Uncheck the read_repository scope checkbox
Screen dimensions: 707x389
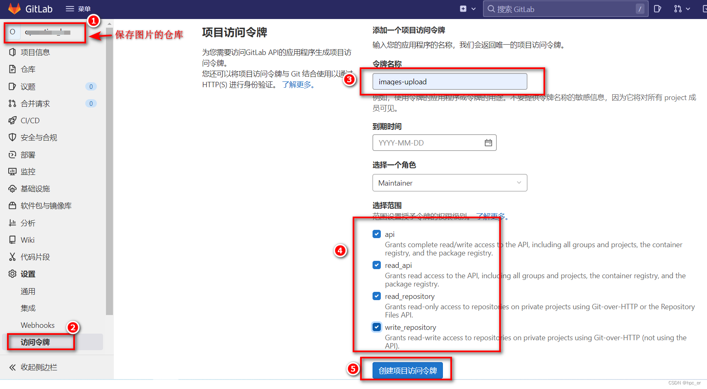point(377,296)
